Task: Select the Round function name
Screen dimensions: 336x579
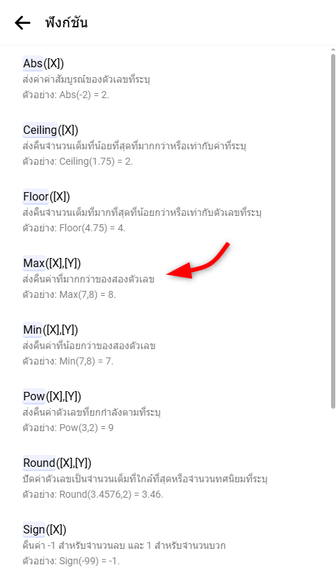Action: (x=39, y=463)
